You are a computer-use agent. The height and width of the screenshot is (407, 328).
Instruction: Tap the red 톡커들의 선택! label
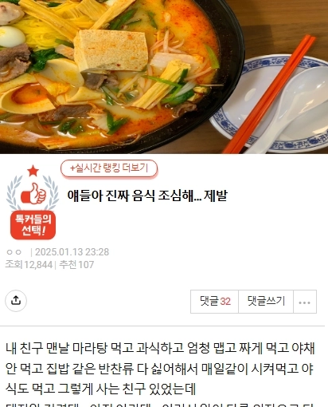(x=33, y=225)
